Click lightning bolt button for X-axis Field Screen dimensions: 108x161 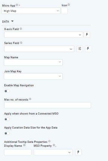pos(87,35)
